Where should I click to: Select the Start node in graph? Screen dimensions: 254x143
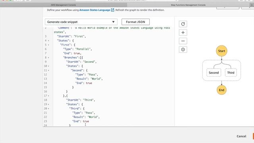pyautogui.click(x=221, y=51)
